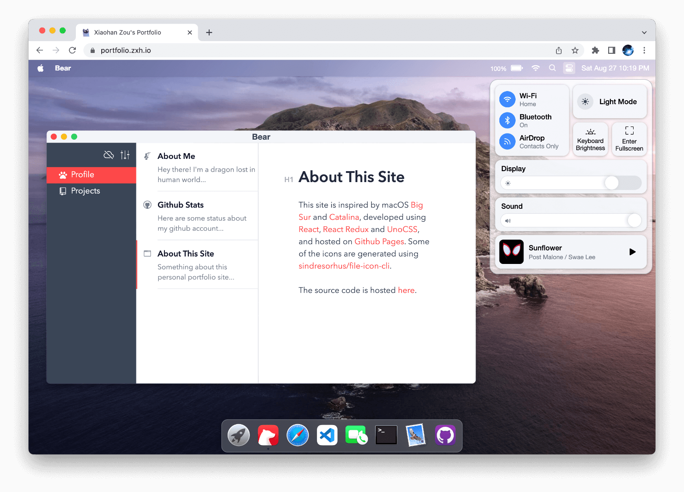The height and width of the screenshot is (492, 684).
Task: Launch Safari from the dock
Action: pos(298,436)
